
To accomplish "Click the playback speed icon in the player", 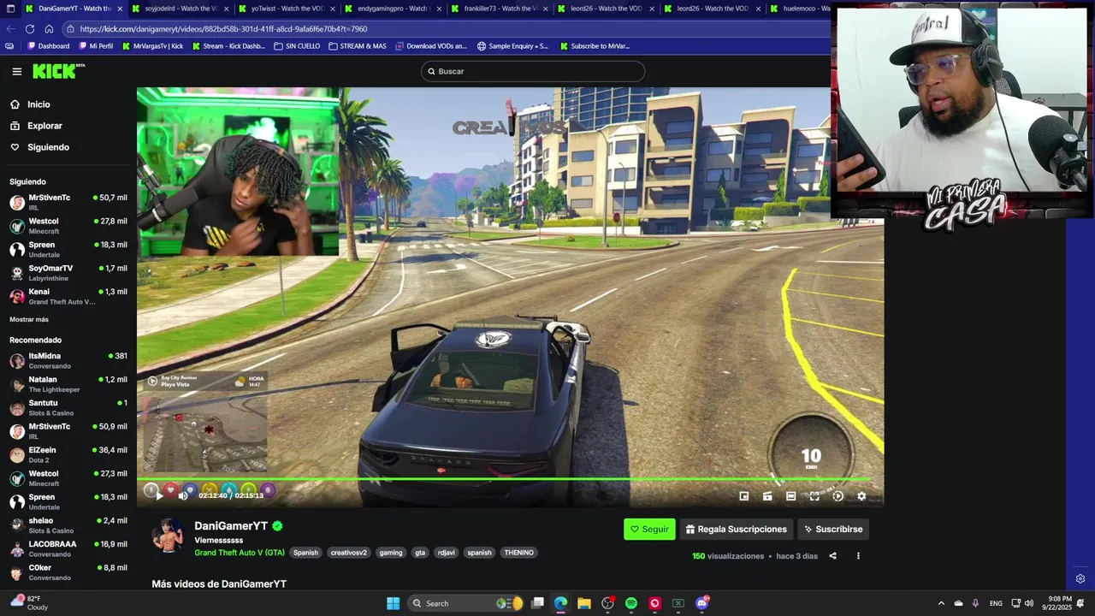I will (838, 496).
